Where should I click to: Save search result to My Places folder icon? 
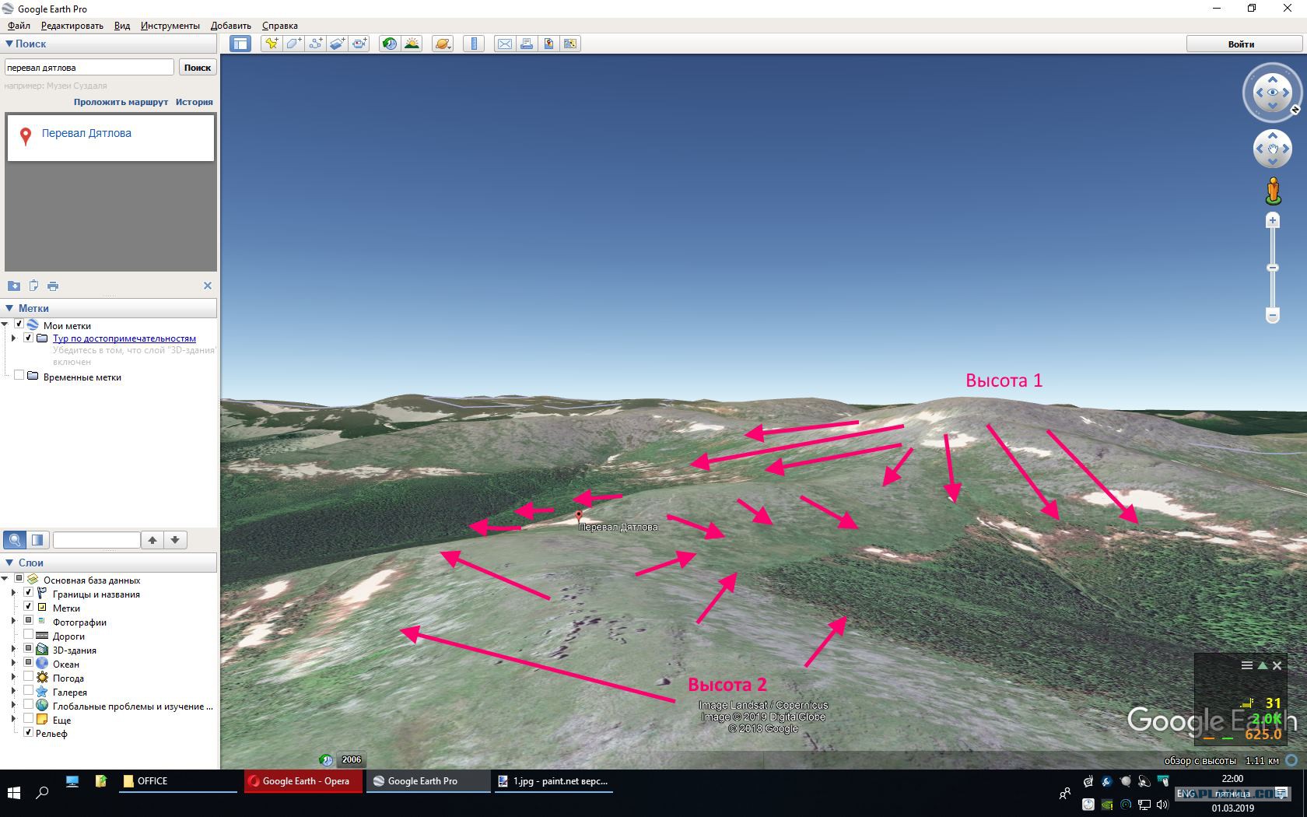coord(14,286)
